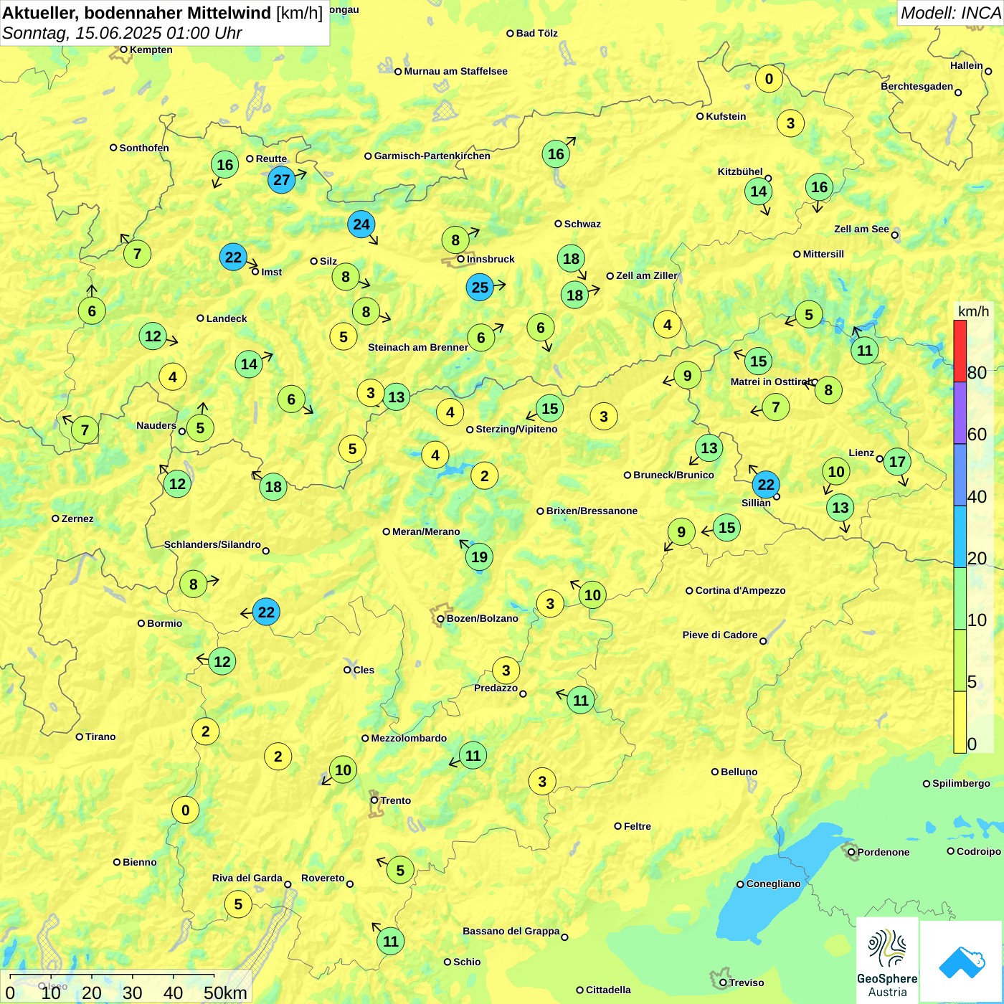Select the 15 marker above Sterzing/Vipiteno
Viewport: 1004px width, 1004px height.
[x=549, y=409]
